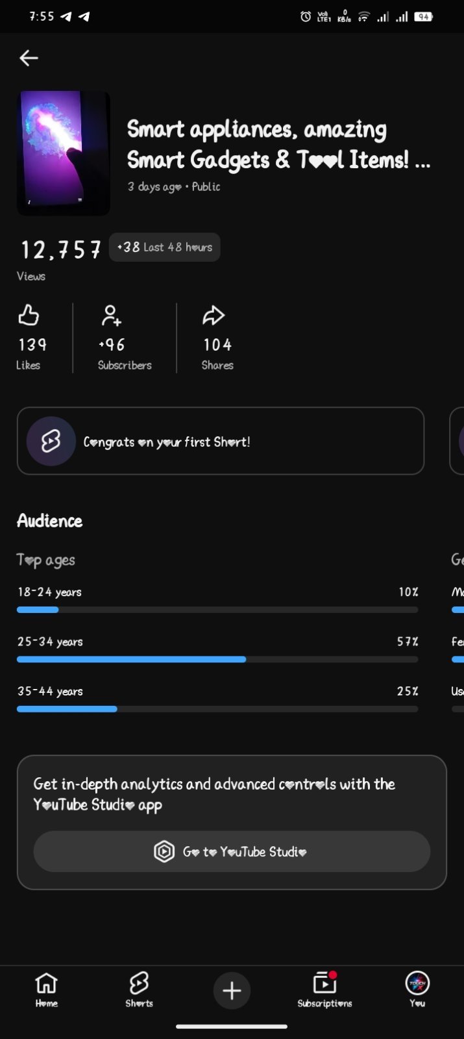Tap the 25-34 years progress bar
The height and width of the screenshot is (1039, 464).
[217, 659]
